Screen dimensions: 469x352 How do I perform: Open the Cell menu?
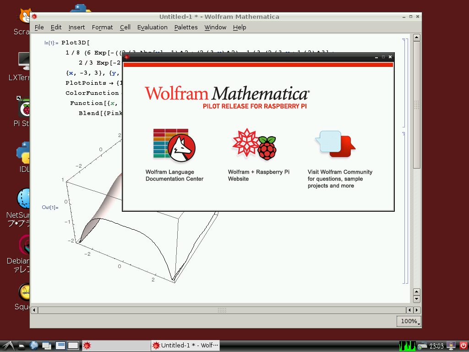pyautogui.click(x=125, y=27)
